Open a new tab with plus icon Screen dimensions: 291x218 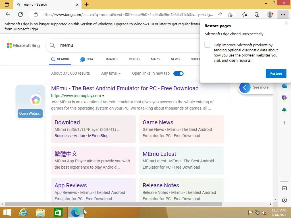click(x=86, y=5)
